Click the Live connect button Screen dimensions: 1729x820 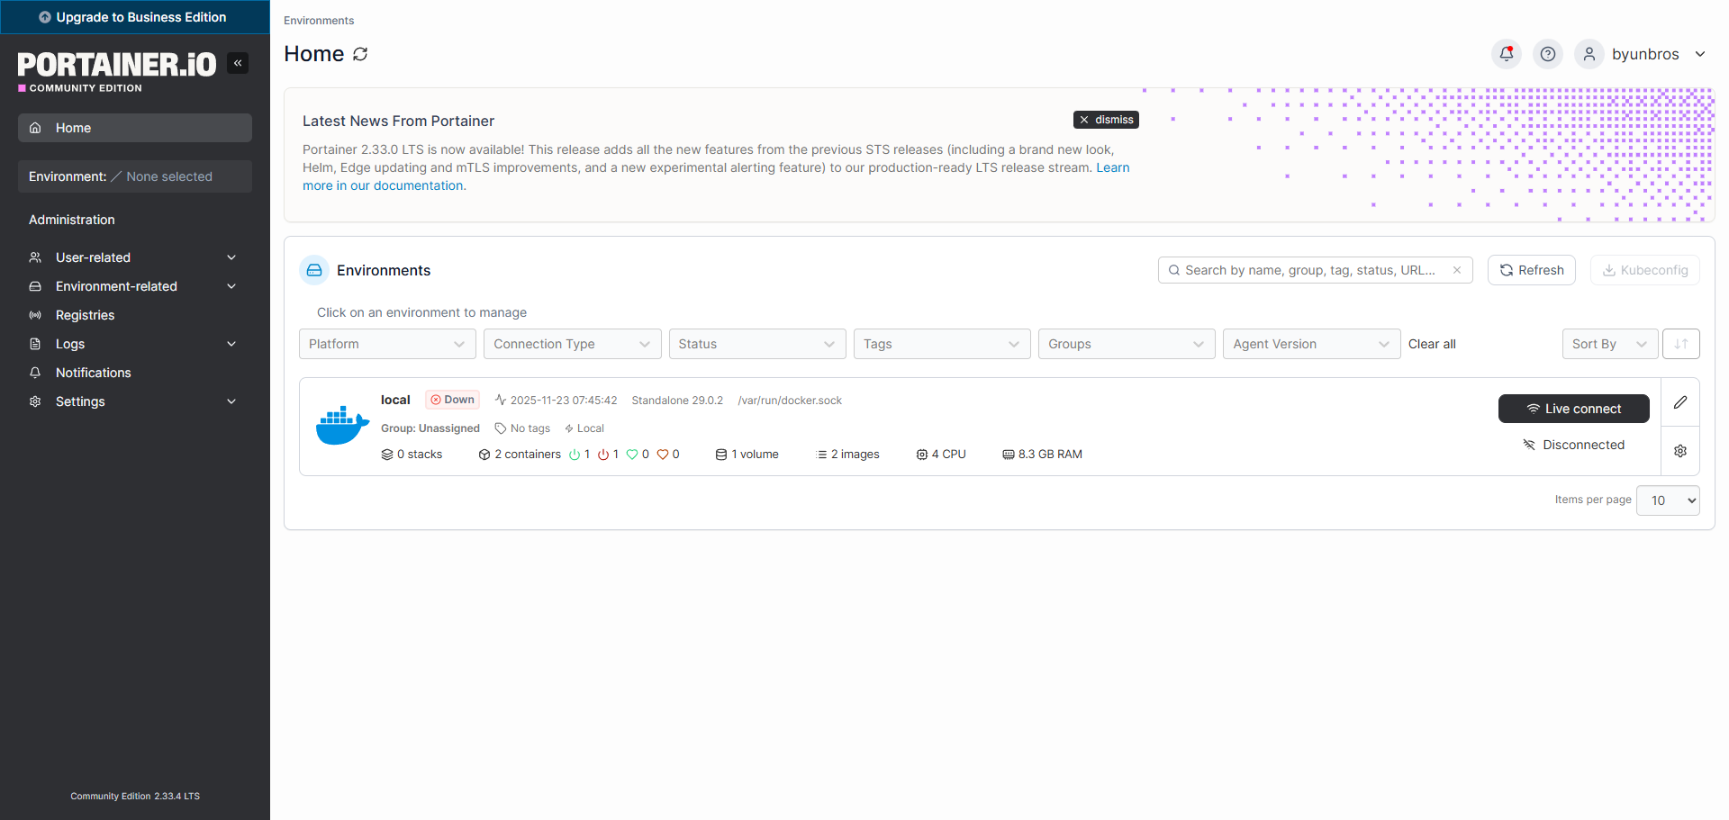1574,409
